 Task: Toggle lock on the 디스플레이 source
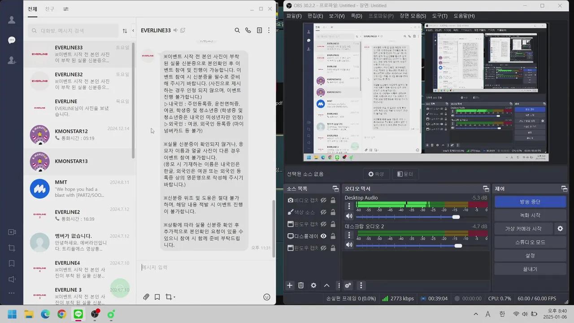[333, 236]
